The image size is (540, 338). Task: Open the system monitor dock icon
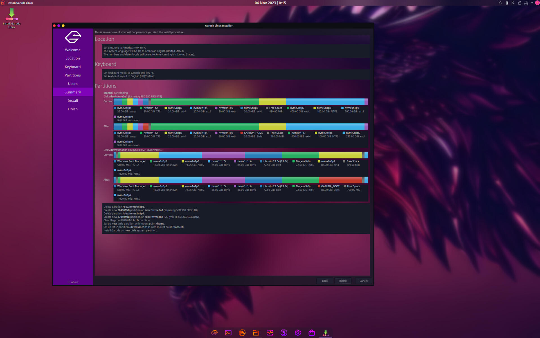pos(270,333)
